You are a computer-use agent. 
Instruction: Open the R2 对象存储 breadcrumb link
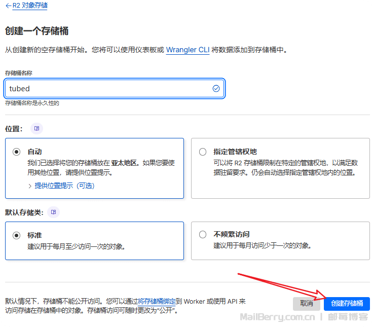(29, 6)
